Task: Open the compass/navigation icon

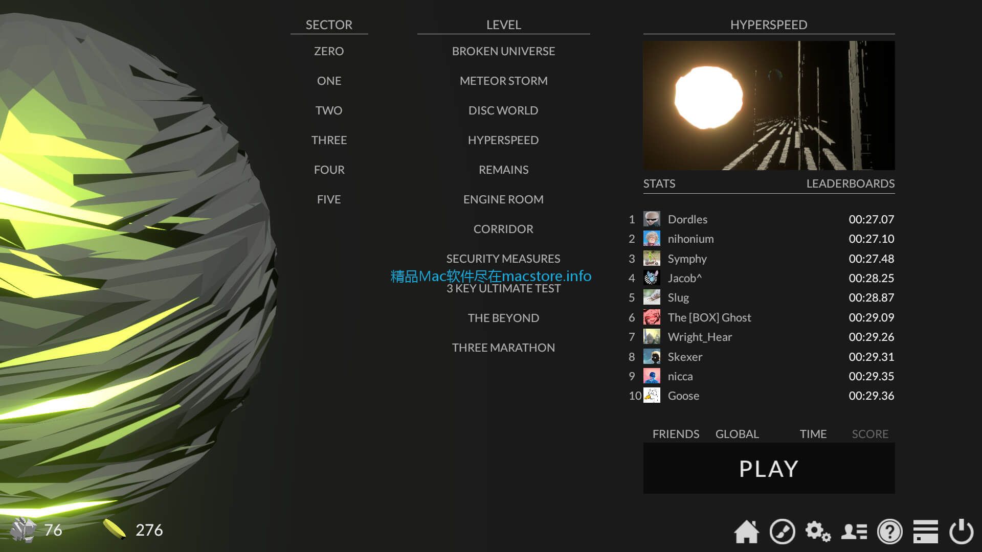Action: tap(783, 532)
